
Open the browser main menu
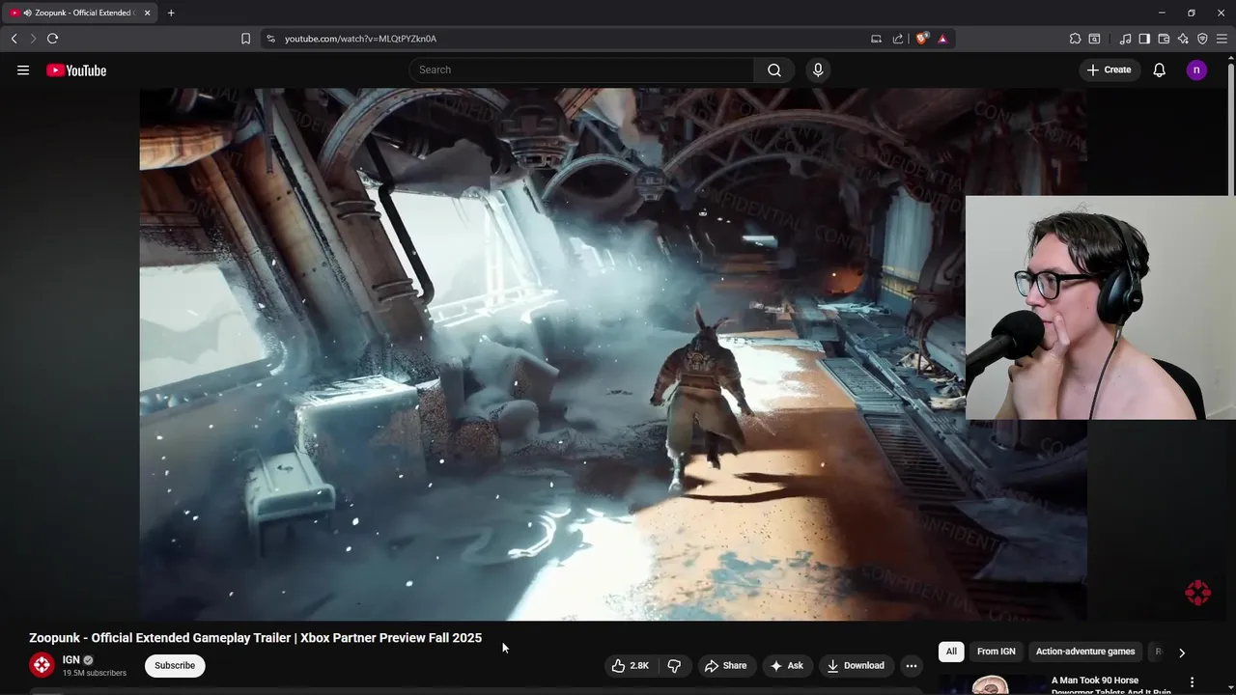pos(1222,39)
